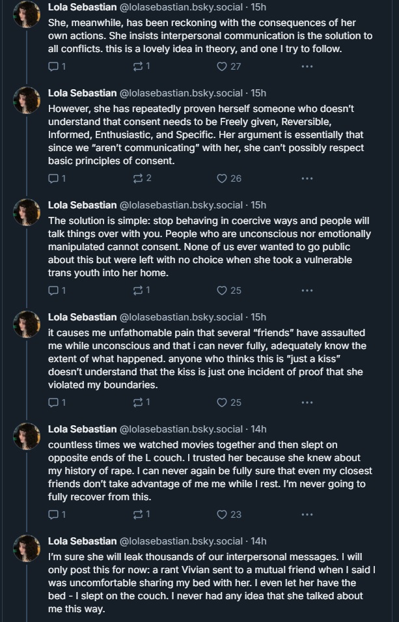Screen dimensions: 399x622
Task: Like the post about coercive ways
Action: 221,290
